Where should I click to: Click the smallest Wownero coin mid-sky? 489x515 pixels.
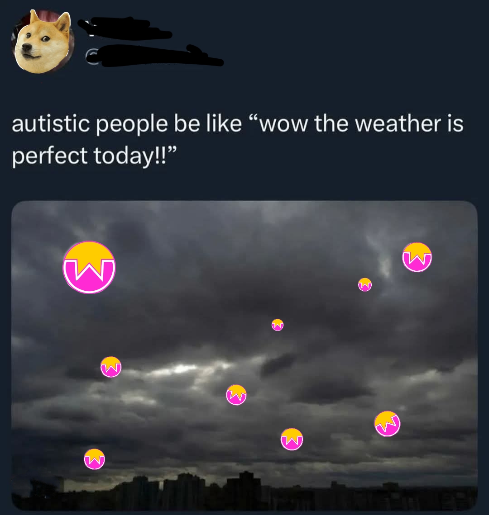tap(278, 325)
